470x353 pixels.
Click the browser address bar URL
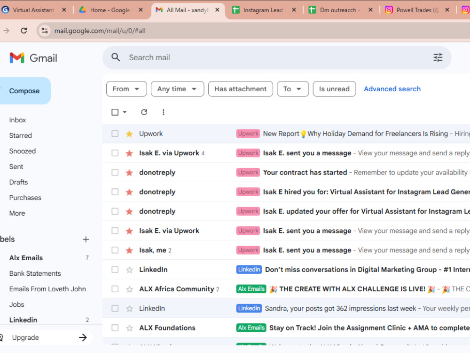tap(100, 31)
